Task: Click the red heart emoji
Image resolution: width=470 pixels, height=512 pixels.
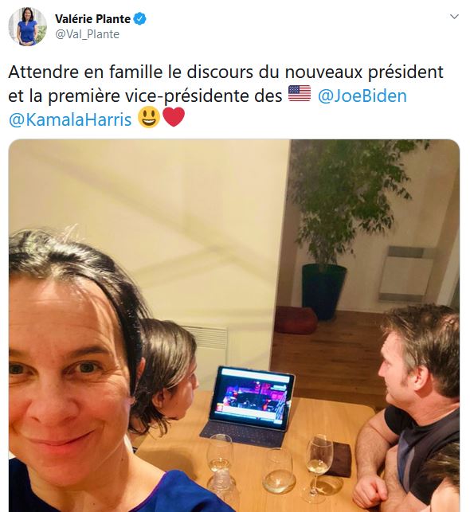Action: [174, 117]
